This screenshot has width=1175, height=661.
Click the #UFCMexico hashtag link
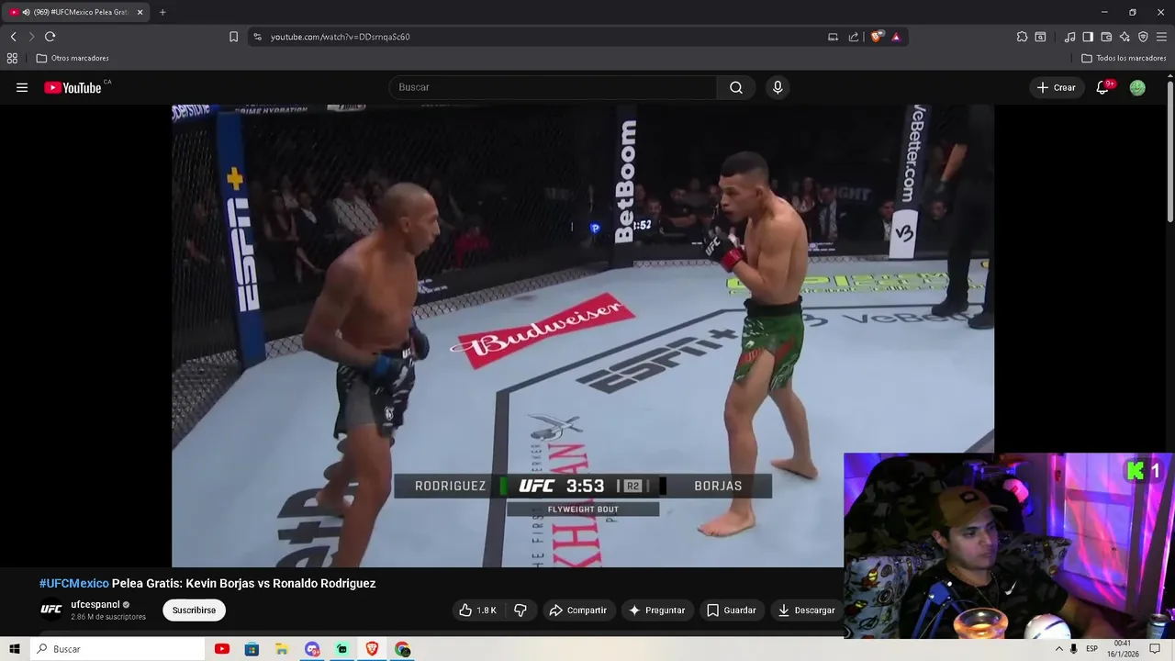[73, 583]
